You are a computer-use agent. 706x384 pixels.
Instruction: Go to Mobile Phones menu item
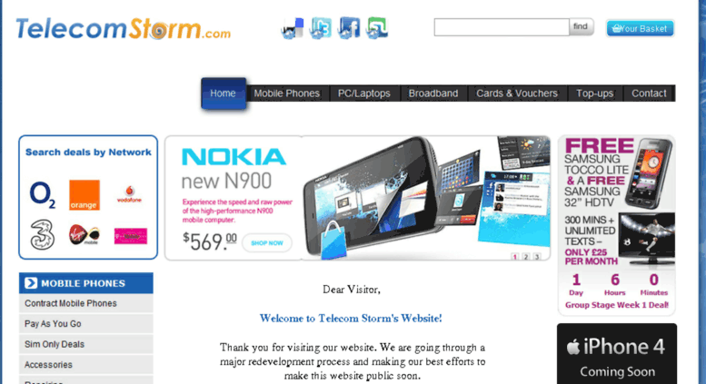click(287, 94)
